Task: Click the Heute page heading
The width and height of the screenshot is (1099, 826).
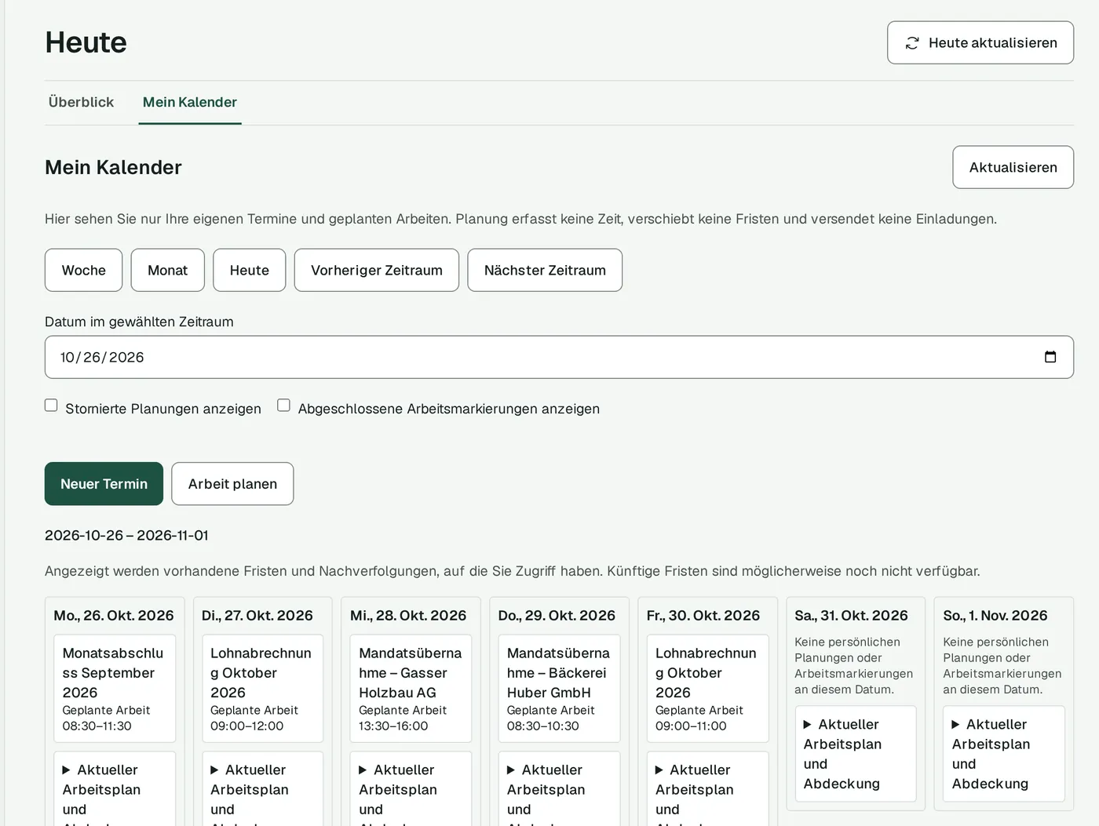Action: [x=86, y=42]
